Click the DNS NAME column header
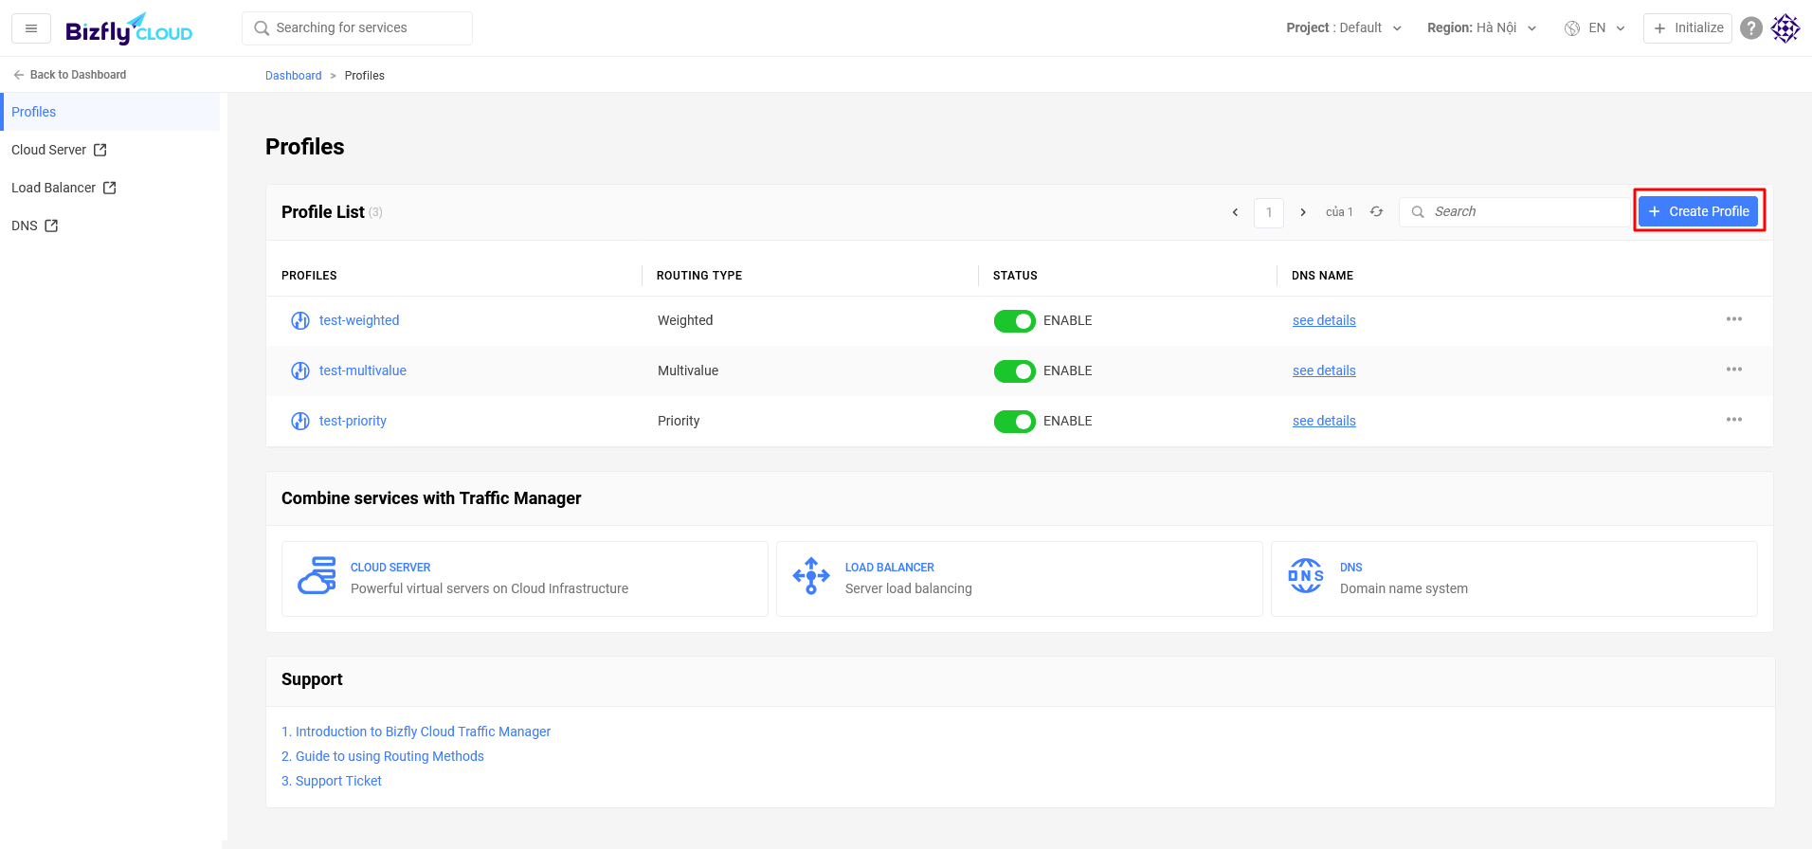1812x849 pixels. (1322, 276)
